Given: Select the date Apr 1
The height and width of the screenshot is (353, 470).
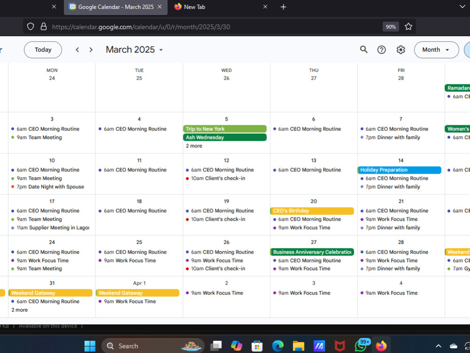Looking at the screenshot, I should pos(139,283).
